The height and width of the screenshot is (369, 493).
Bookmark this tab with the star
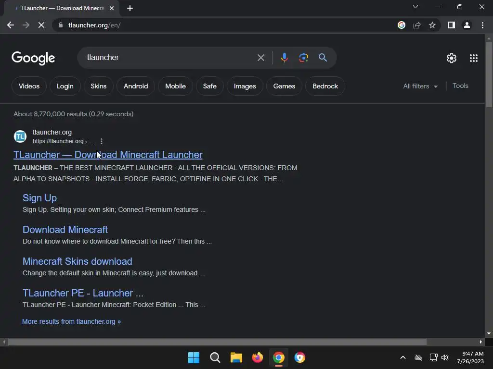pyautogui.click(x=432, y=25)
